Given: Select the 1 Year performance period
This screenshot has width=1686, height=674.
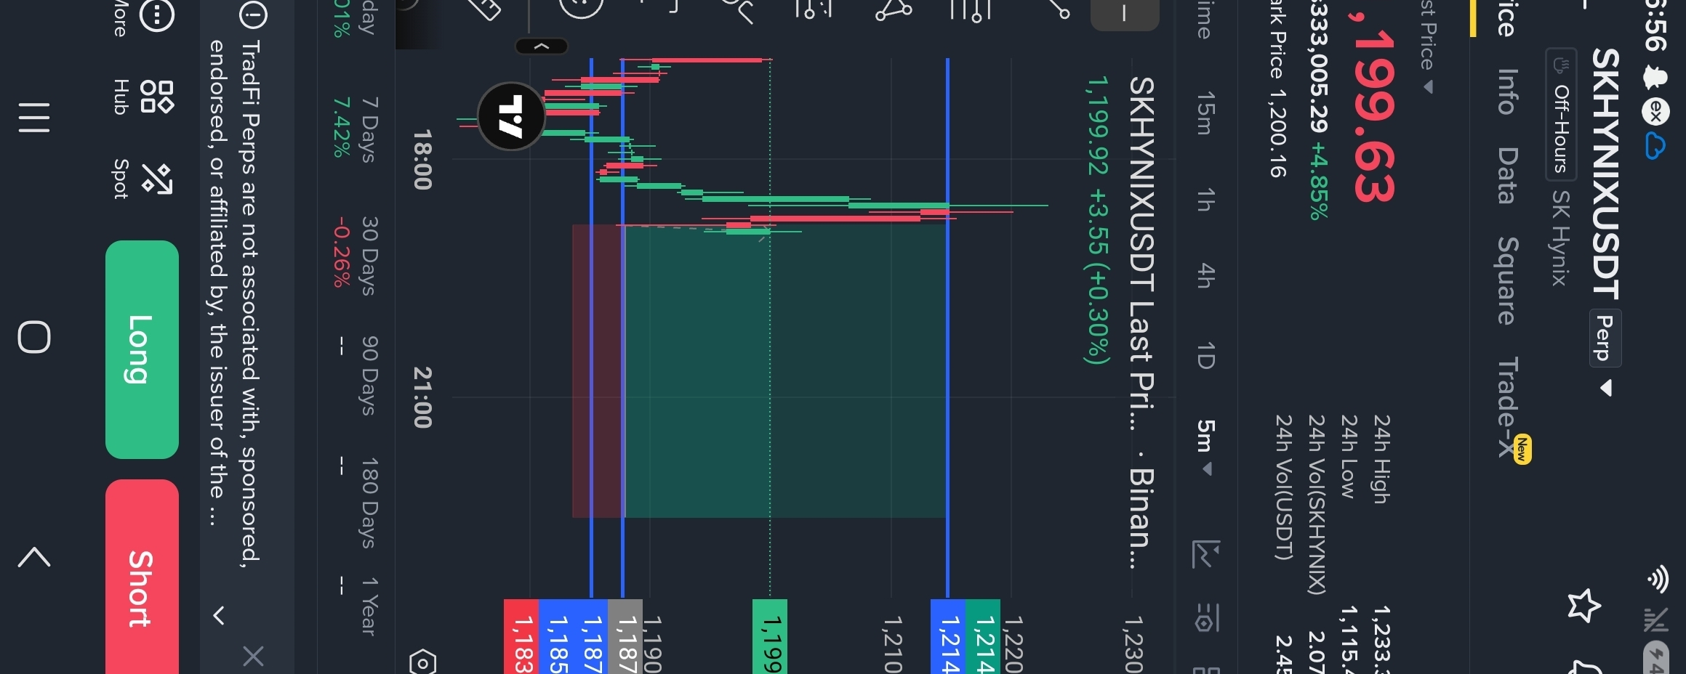Looking at the screenshot, I should pos(369,606).
